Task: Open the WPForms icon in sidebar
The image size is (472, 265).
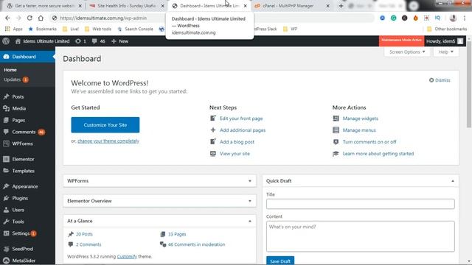Action: 6,144
